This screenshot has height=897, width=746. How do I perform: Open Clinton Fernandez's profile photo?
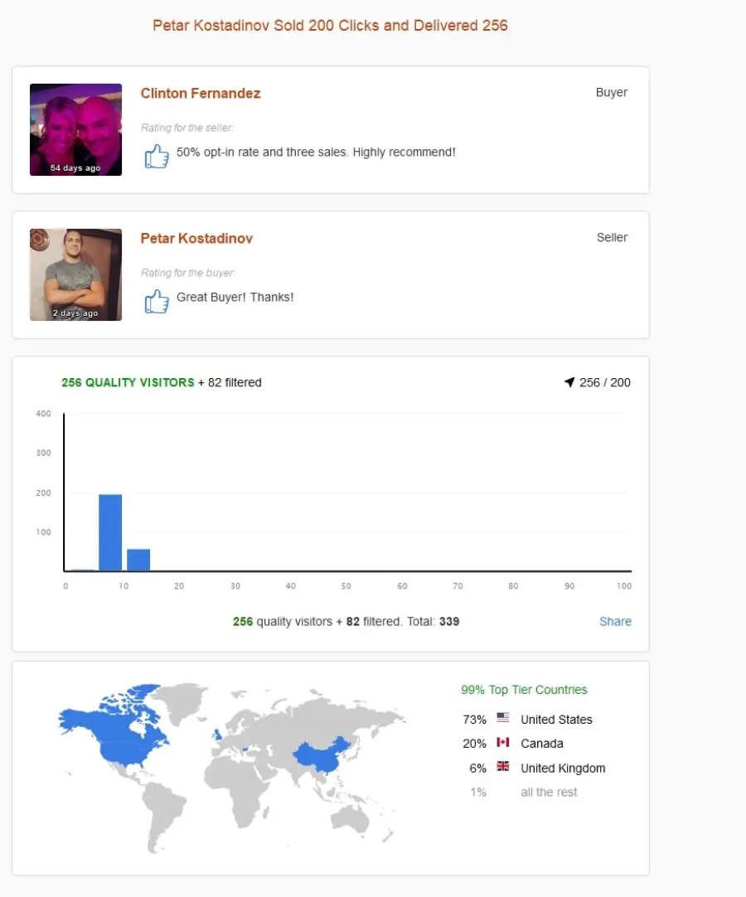click(75, 130)
